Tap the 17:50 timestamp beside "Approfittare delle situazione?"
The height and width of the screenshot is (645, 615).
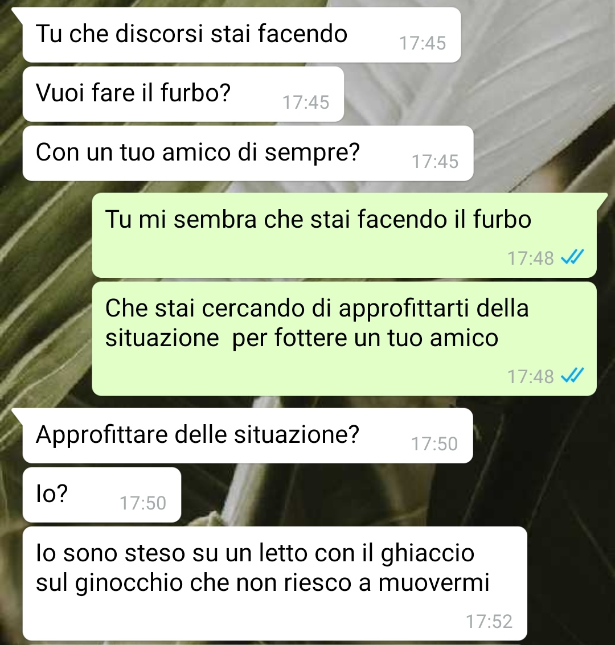pos(434,444)
